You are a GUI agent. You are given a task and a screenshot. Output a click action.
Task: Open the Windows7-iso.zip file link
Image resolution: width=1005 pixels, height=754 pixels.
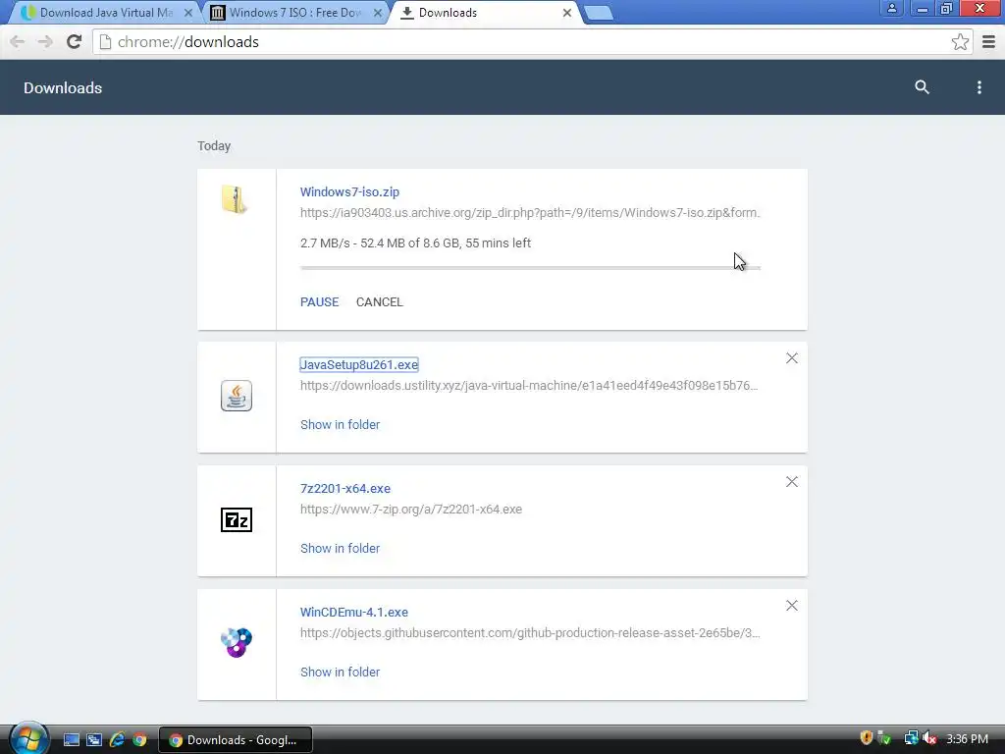pyautogui.click(x=349, y=191)
